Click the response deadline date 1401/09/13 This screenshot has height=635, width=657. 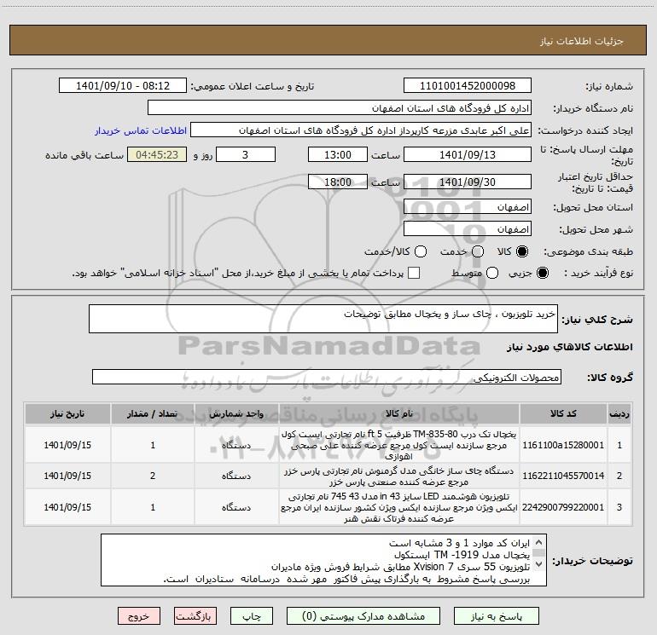point(468,154)
